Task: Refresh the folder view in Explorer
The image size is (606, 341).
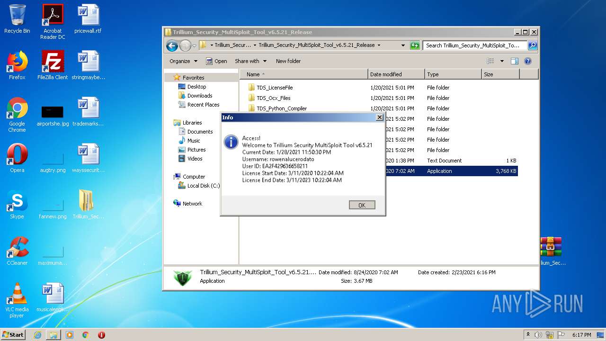Action: tap(415, 45)
